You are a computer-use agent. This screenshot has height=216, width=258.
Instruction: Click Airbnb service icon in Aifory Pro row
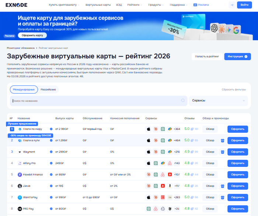click(170, 163)
